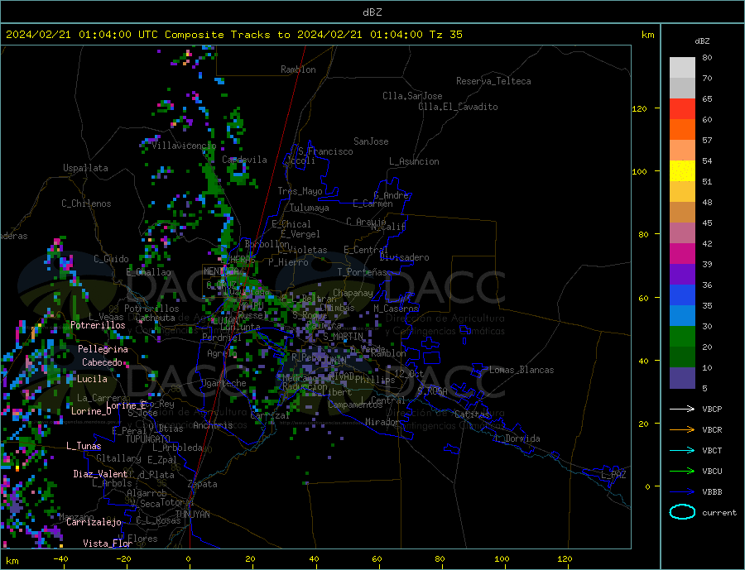Screen dimensions: 745x570
Task: Click the Tulumaya map label
Action: [310, 208]
